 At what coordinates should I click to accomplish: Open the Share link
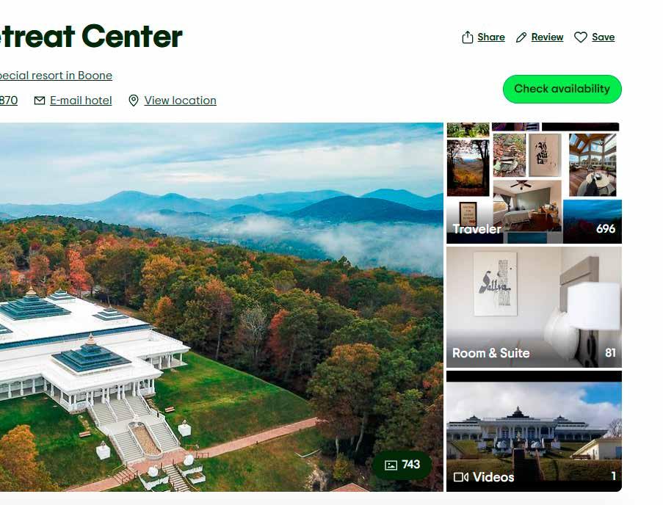491,37
